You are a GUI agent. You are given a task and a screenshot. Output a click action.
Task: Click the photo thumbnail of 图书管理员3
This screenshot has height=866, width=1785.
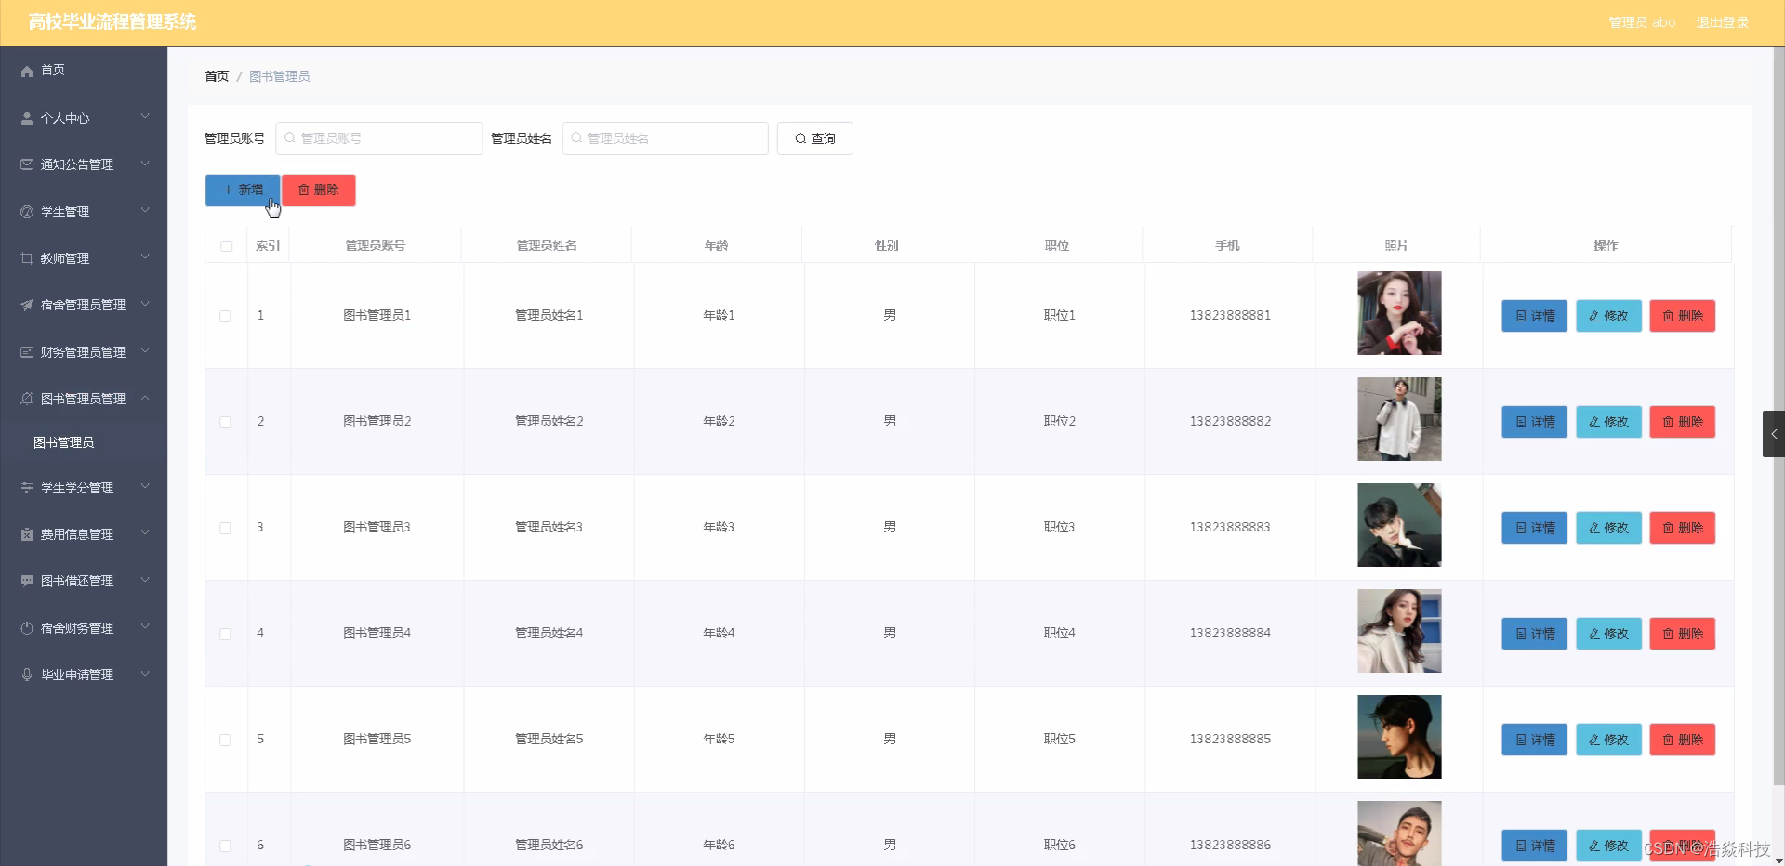[x=1399, y=525]
